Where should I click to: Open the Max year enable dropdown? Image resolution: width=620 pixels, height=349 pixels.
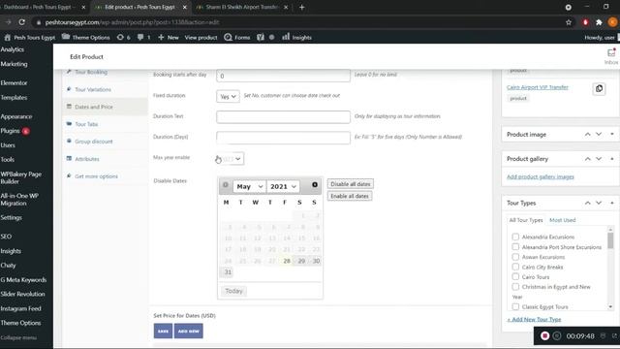pyautogui.click(x=231, y=159)
